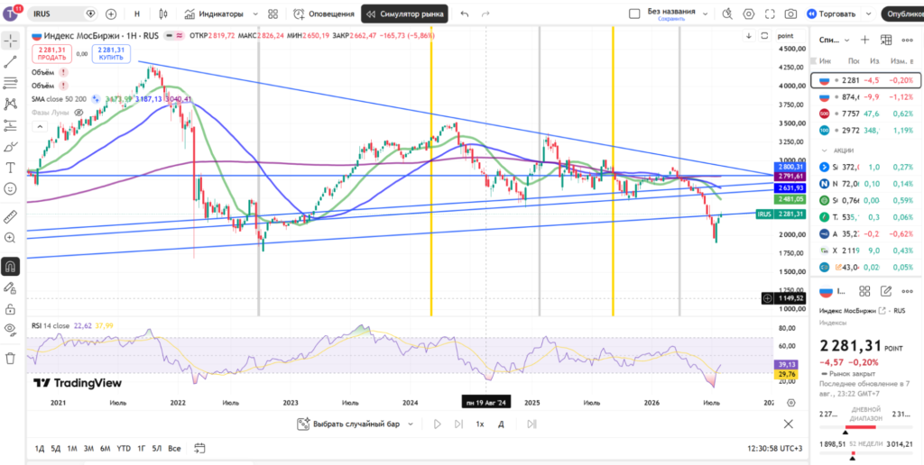Step replay forward one bar
924x465 pixels.
pos(458,424)
